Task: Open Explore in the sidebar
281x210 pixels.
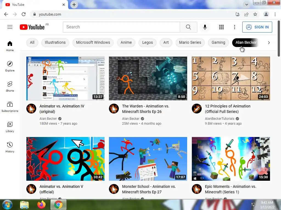Action: 10,66
